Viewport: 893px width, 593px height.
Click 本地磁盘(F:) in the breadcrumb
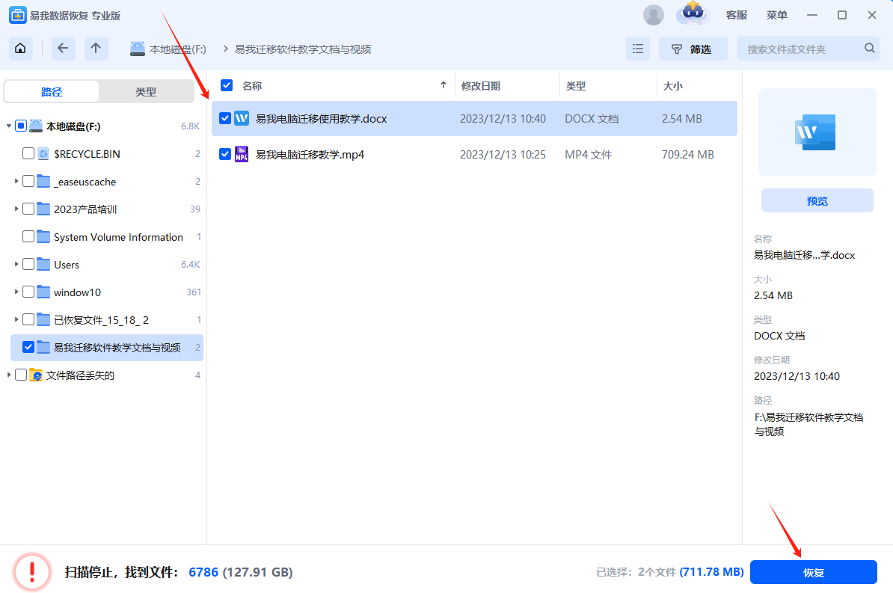pyautogui.click(x=178, y=49)
